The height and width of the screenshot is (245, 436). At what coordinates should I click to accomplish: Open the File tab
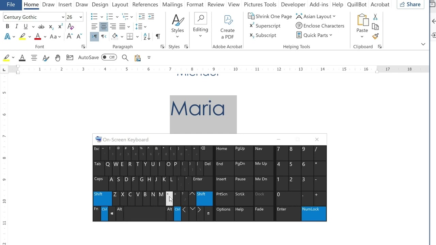(x=11, y=4)
